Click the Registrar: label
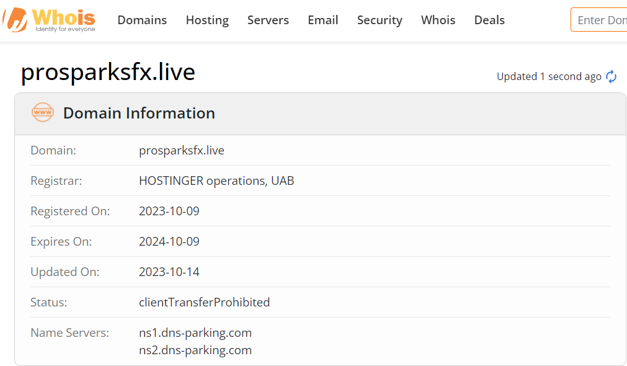The width and height of the screenshot is (627, 366). (56, 181)
